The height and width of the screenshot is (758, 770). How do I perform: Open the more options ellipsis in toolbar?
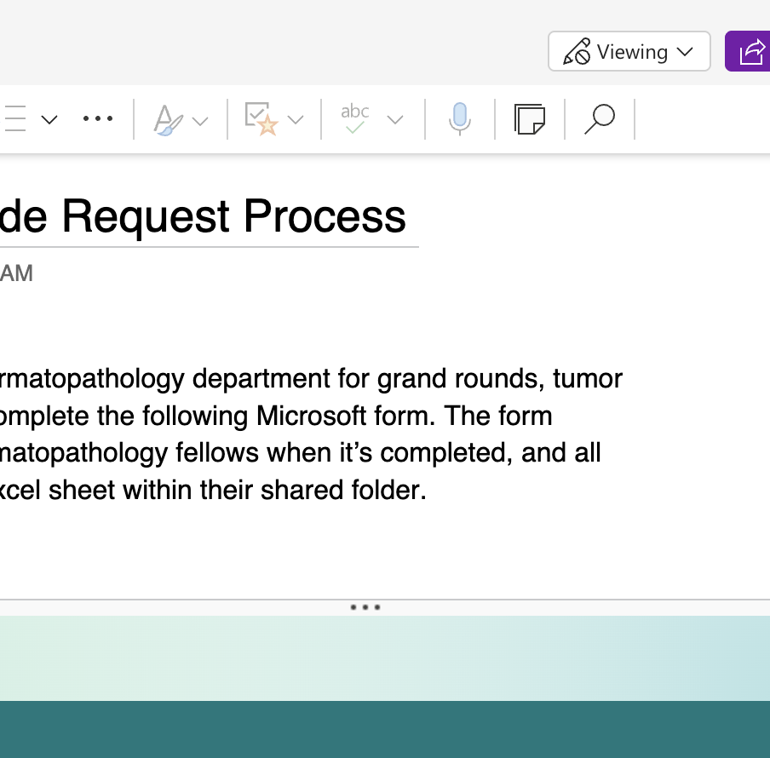(98, 118)
